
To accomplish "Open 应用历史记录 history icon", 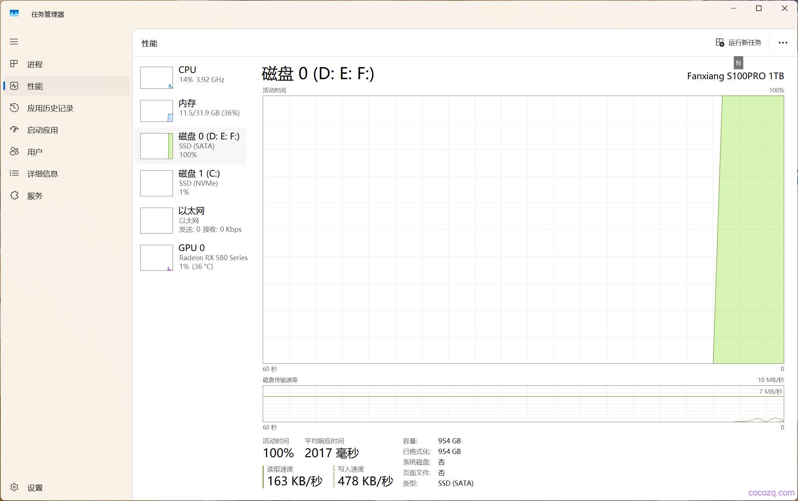I will [14, 108].
